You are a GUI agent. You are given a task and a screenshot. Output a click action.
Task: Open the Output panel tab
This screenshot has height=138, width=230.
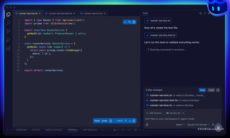[x=36, y=130]
